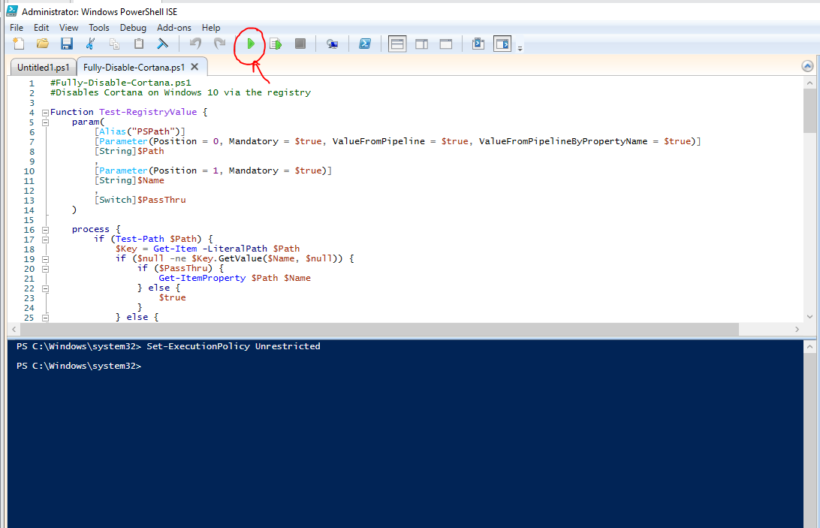Click the horizontal scrollbar right arrow
The height and width of the screenshot is (528, 820).
tap(797, 329)
